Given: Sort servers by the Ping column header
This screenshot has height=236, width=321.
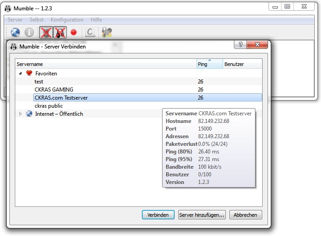Looking at the screenshot, I should [210, 64].
